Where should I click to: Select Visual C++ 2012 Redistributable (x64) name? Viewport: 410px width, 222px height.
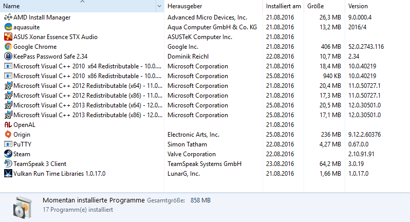[x=88, y=85]
